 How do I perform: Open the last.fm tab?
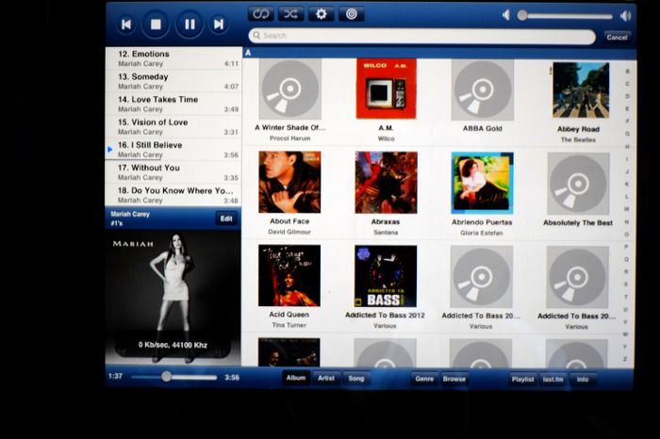tap(553, 380)
